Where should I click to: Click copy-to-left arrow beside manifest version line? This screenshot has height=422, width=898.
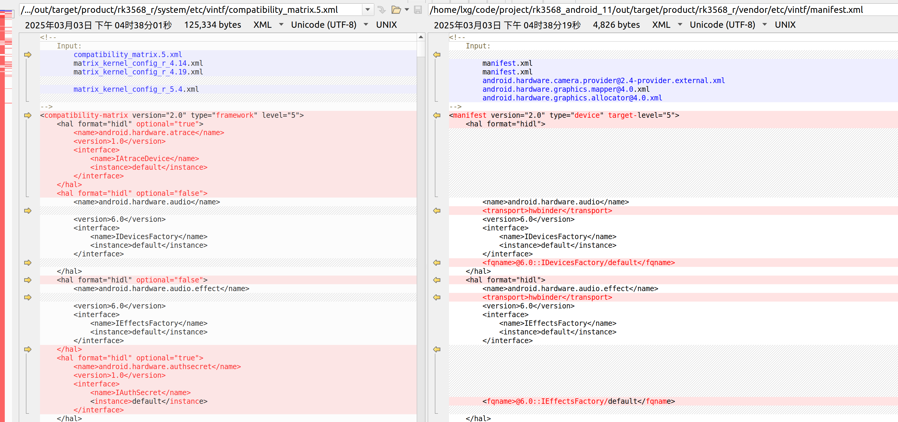point(437,115)
